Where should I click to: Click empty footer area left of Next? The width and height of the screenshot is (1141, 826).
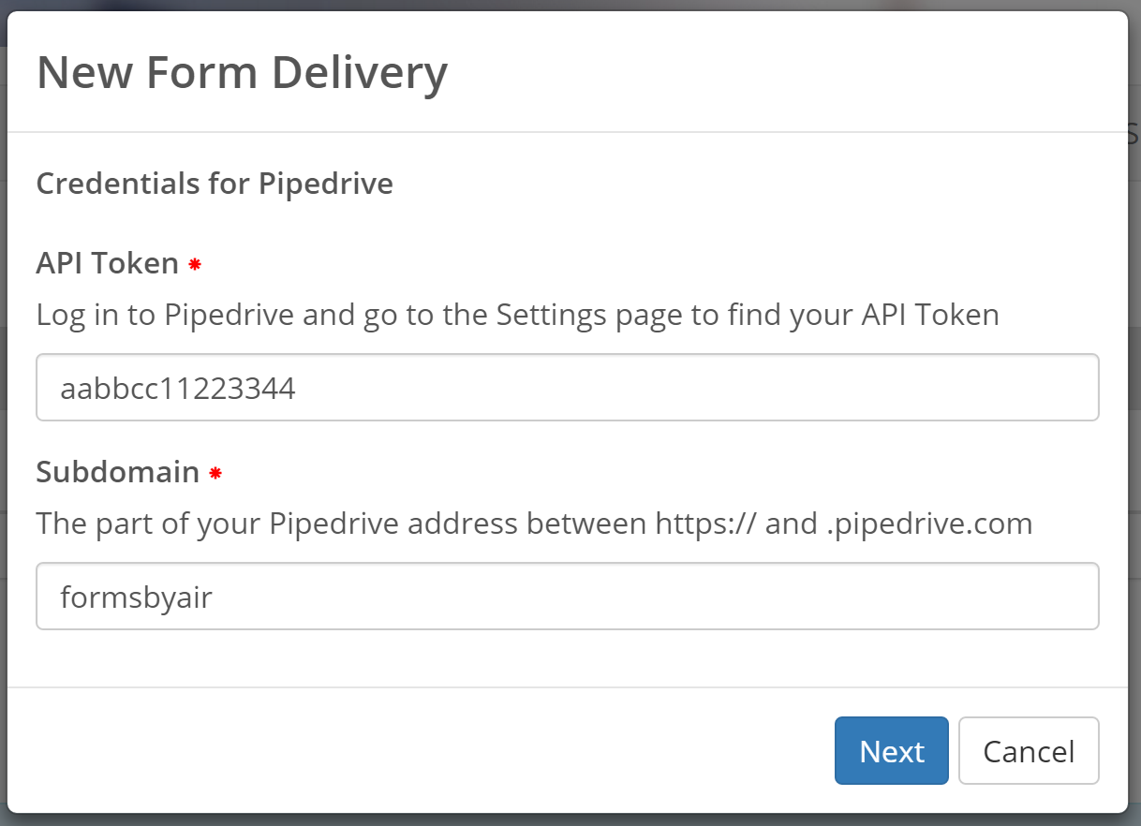pos(422,751)
